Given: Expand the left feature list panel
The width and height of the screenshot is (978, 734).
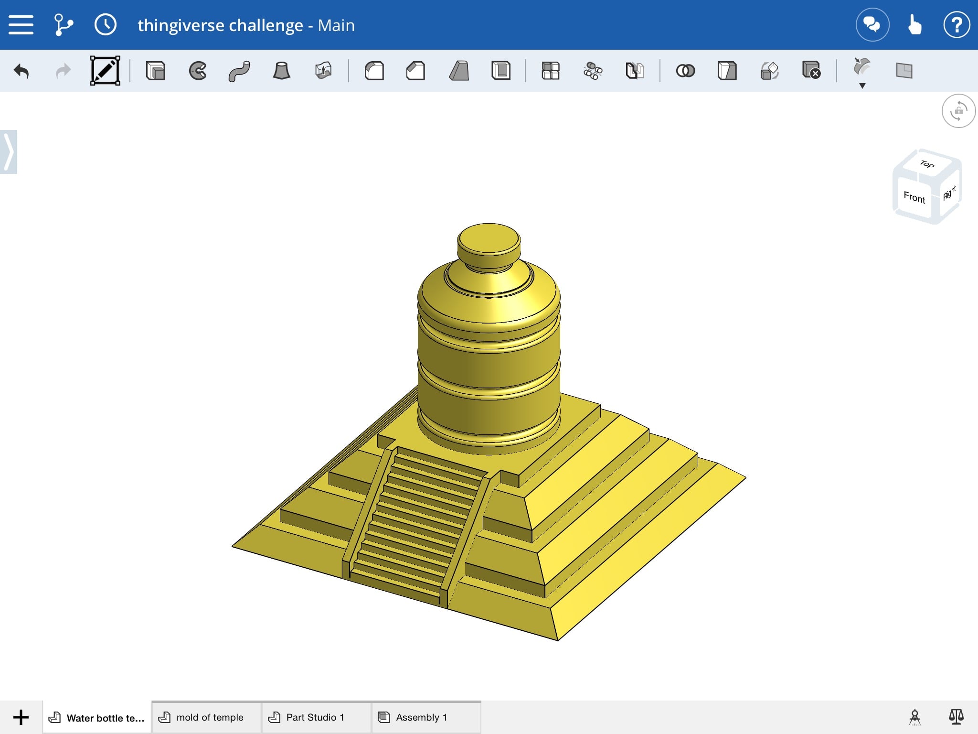Looking at the screenshot, I should click(9, 152).
